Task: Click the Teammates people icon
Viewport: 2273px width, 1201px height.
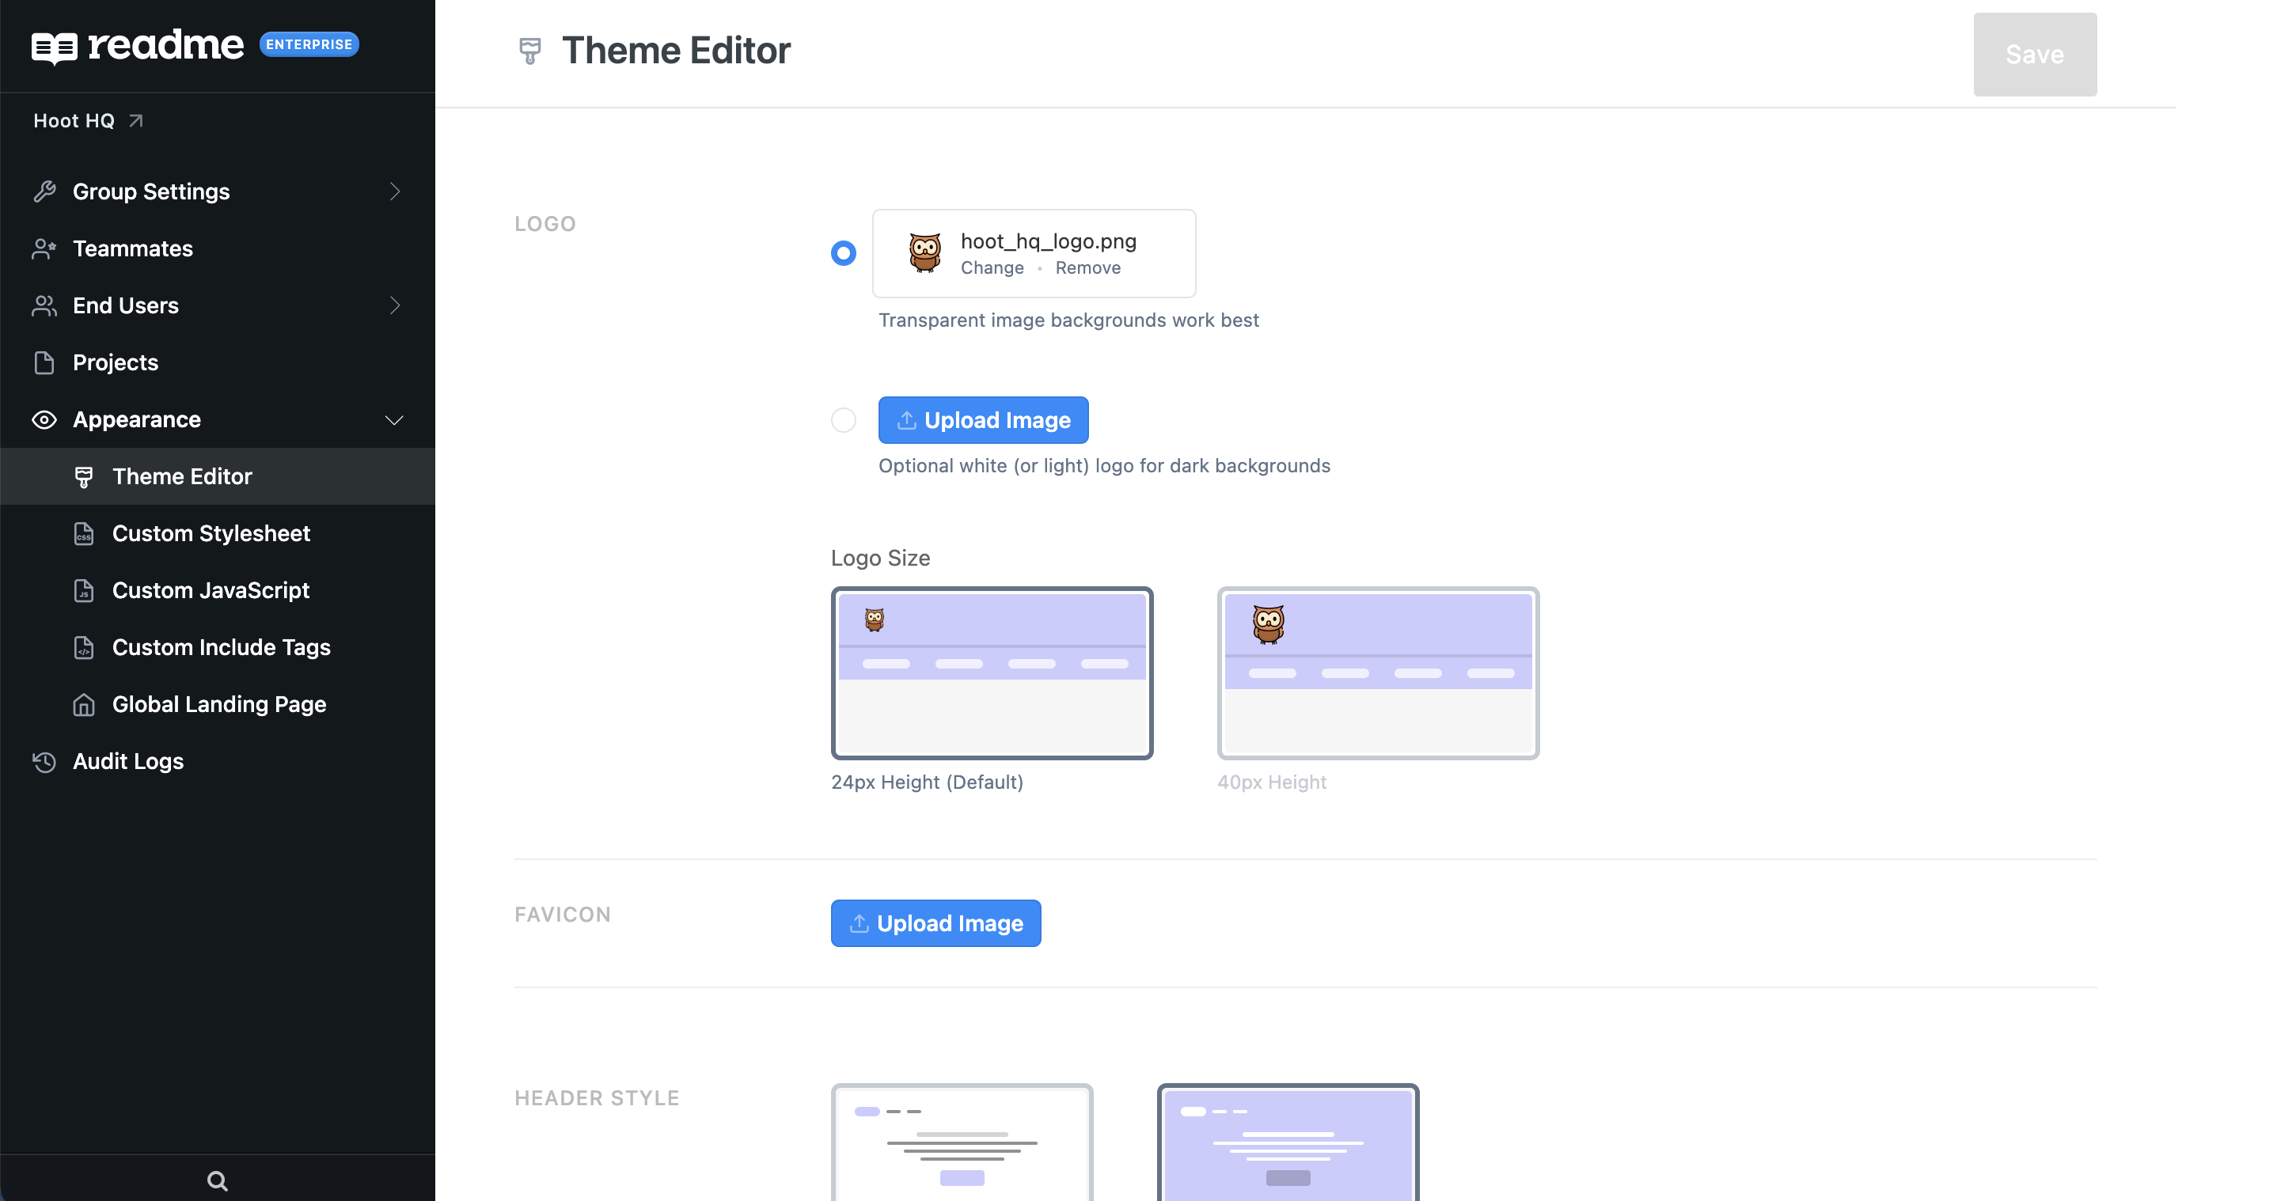Action: click(x=44, y=248)
